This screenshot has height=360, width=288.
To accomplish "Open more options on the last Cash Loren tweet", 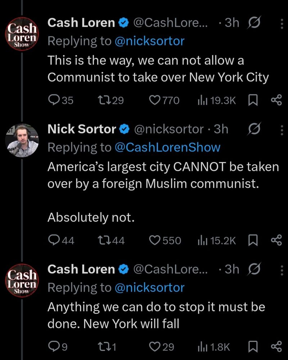I will point(282,270).
